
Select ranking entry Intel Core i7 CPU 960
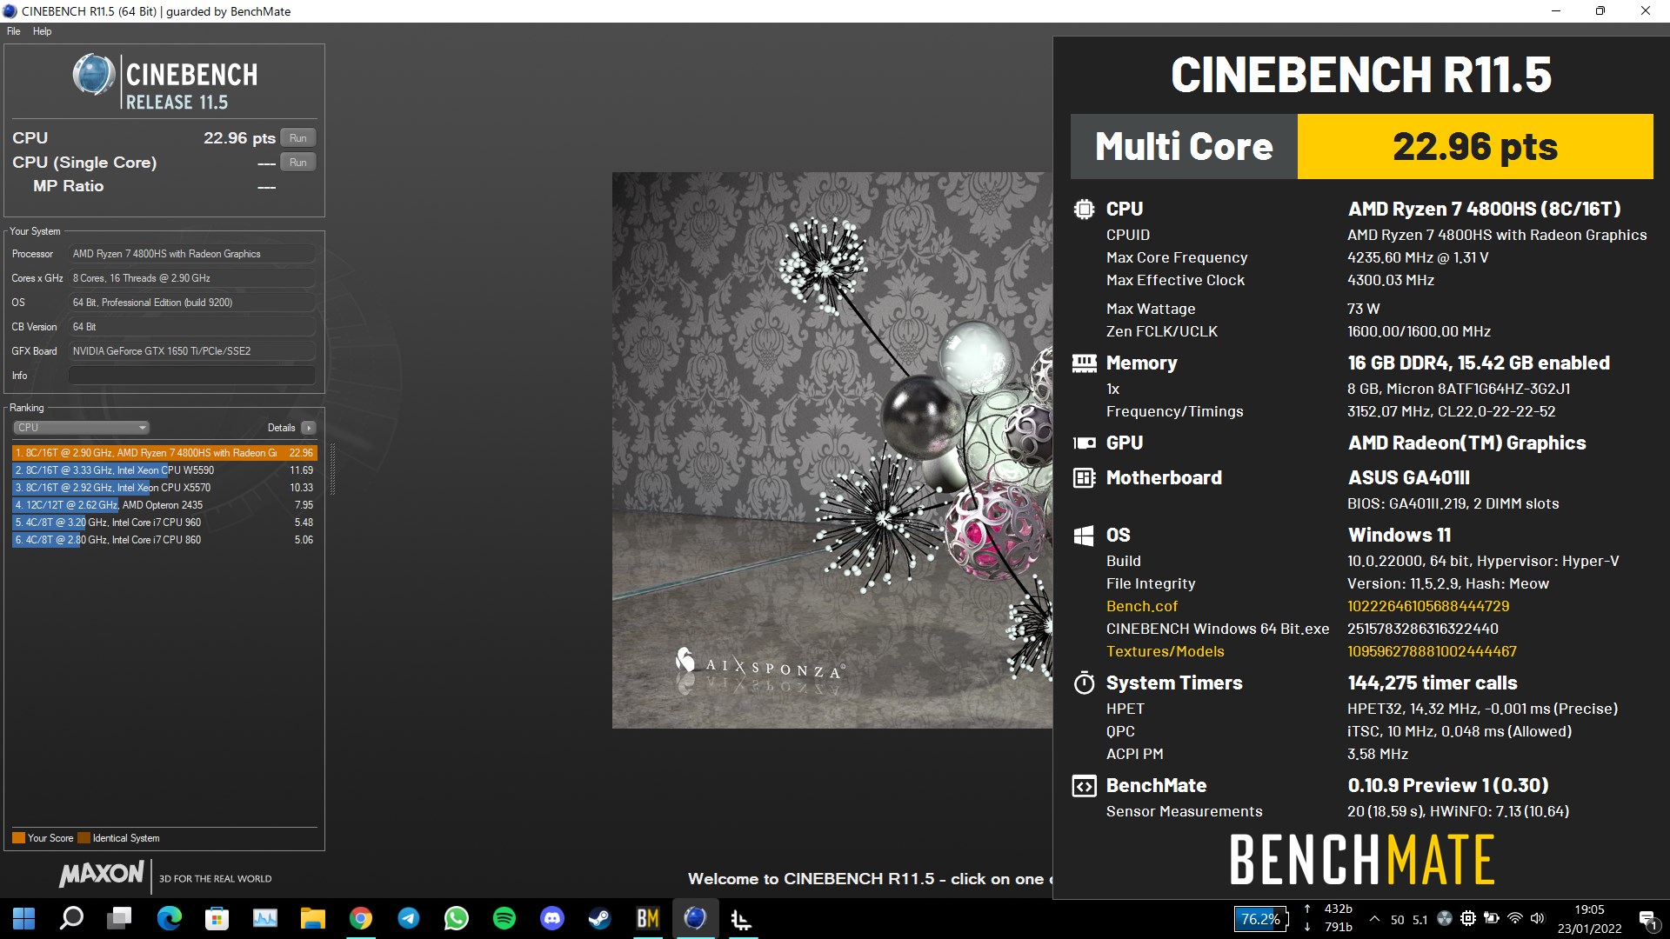point(164,523)
